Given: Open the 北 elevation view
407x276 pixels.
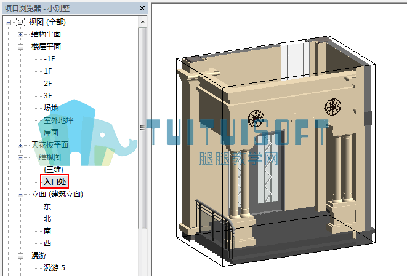Looking at the screenshot, I should (47, 219).
